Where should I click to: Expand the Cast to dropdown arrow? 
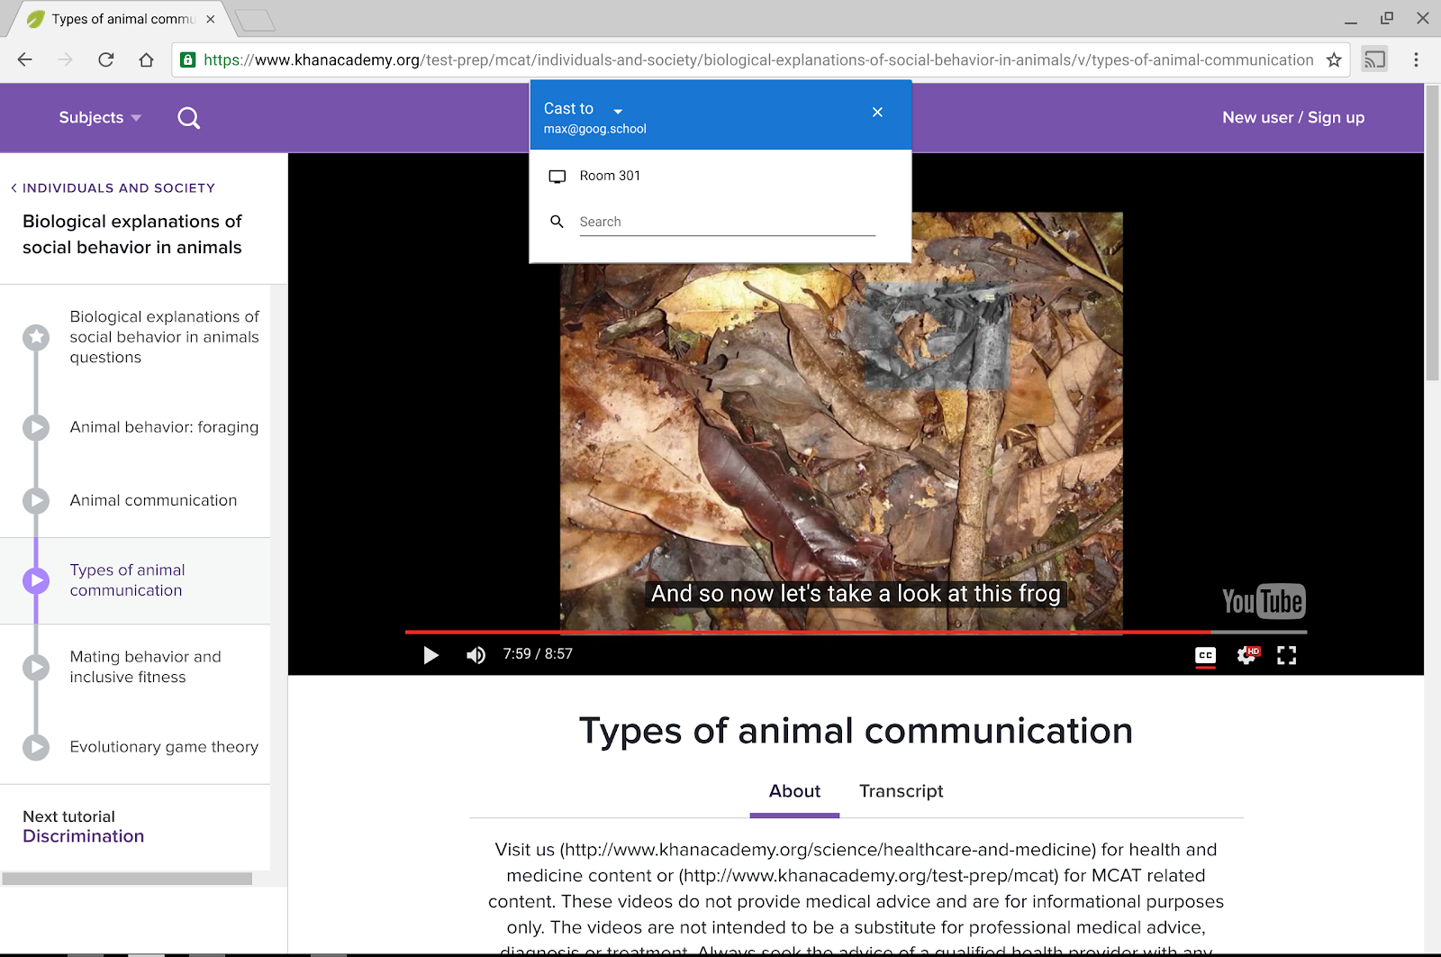pos(618,111)
